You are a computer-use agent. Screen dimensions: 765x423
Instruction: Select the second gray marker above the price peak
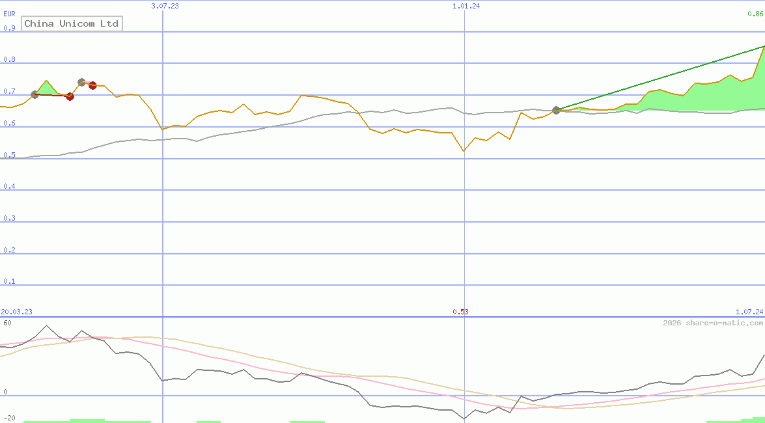point(81,81)
